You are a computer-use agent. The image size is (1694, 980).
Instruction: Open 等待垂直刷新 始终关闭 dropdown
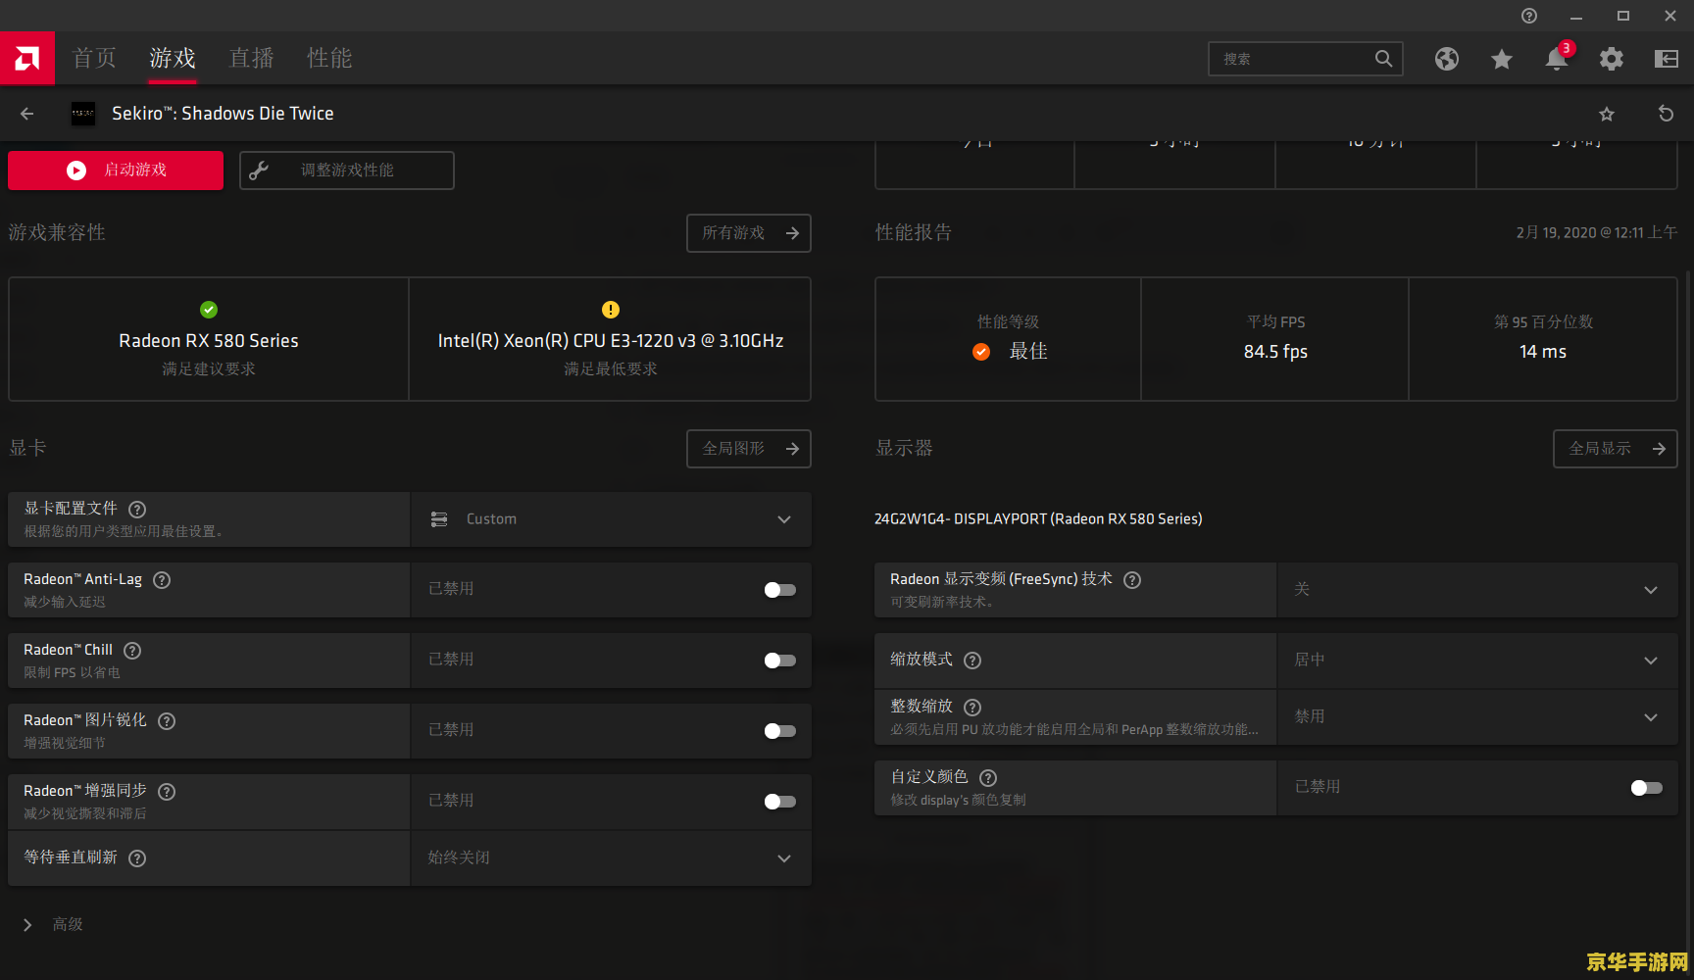point(611,858)
